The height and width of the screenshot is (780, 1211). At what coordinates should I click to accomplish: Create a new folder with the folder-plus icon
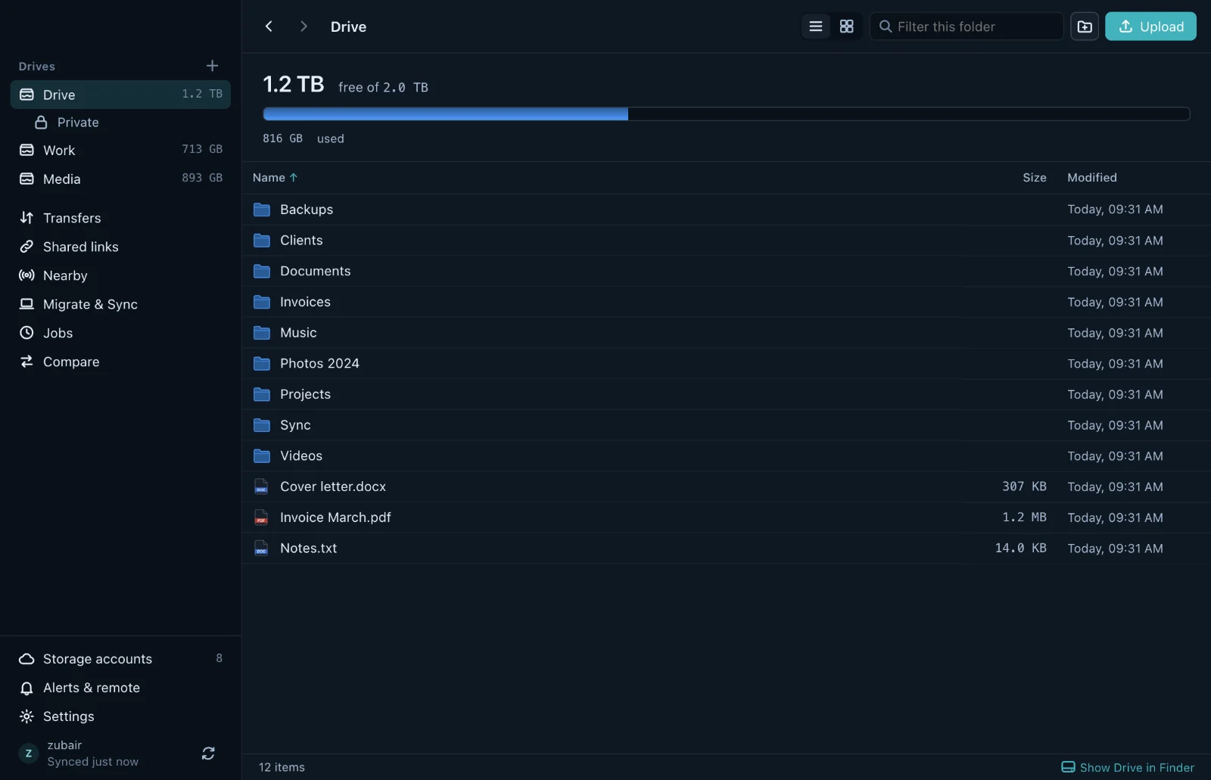[x=1085, y=26]
